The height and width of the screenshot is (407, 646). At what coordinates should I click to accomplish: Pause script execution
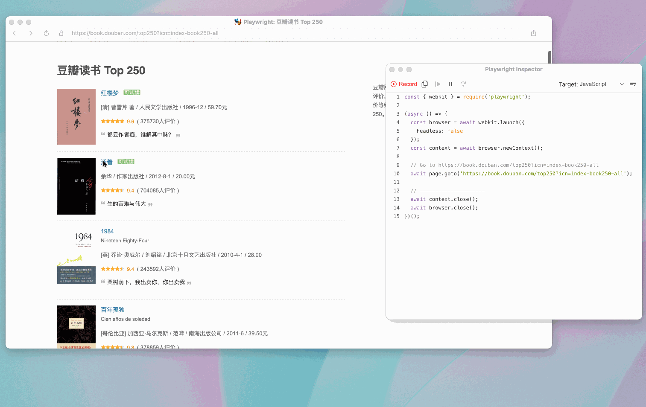[x=450, y=84]
